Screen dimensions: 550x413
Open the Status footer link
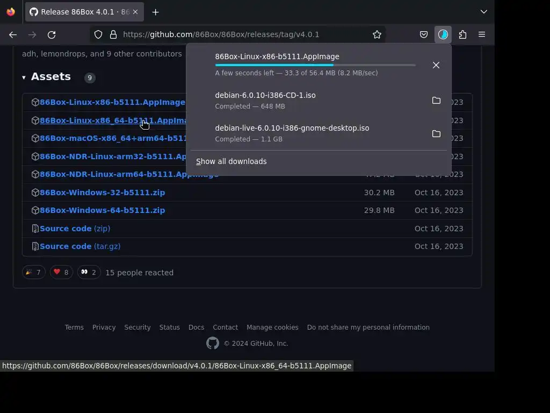[x=169, y=327]
